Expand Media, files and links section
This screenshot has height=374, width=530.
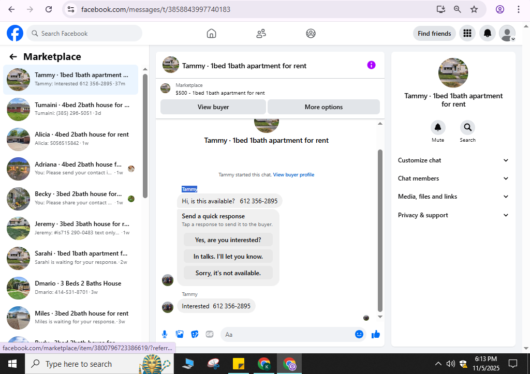point(453,197)
